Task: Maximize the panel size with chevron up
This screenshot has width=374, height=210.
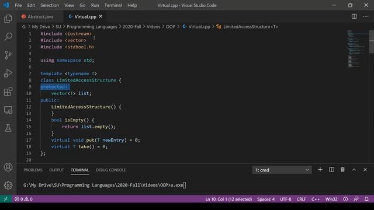Action: tap(354, 170)
